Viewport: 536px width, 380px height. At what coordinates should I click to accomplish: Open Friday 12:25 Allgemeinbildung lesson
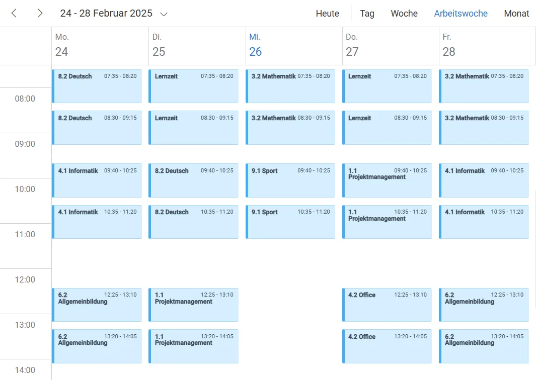coord(484,305)
